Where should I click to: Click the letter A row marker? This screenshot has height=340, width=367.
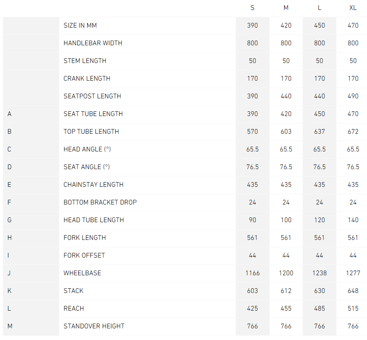9,114
